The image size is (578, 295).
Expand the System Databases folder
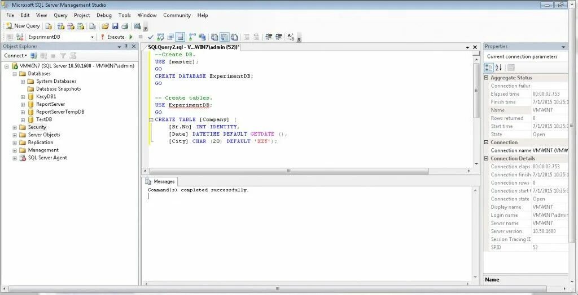click(23, 82)
